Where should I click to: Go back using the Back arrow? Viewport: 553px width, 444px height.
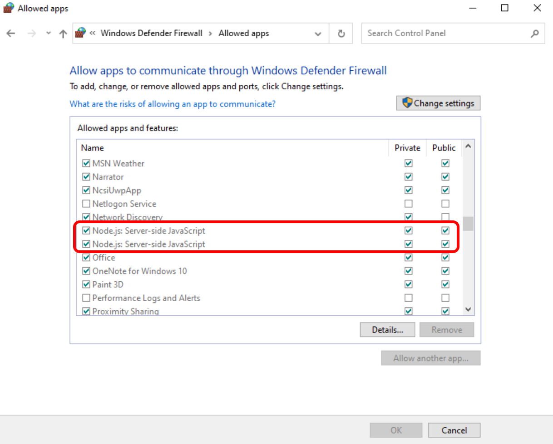pos(11,34)
